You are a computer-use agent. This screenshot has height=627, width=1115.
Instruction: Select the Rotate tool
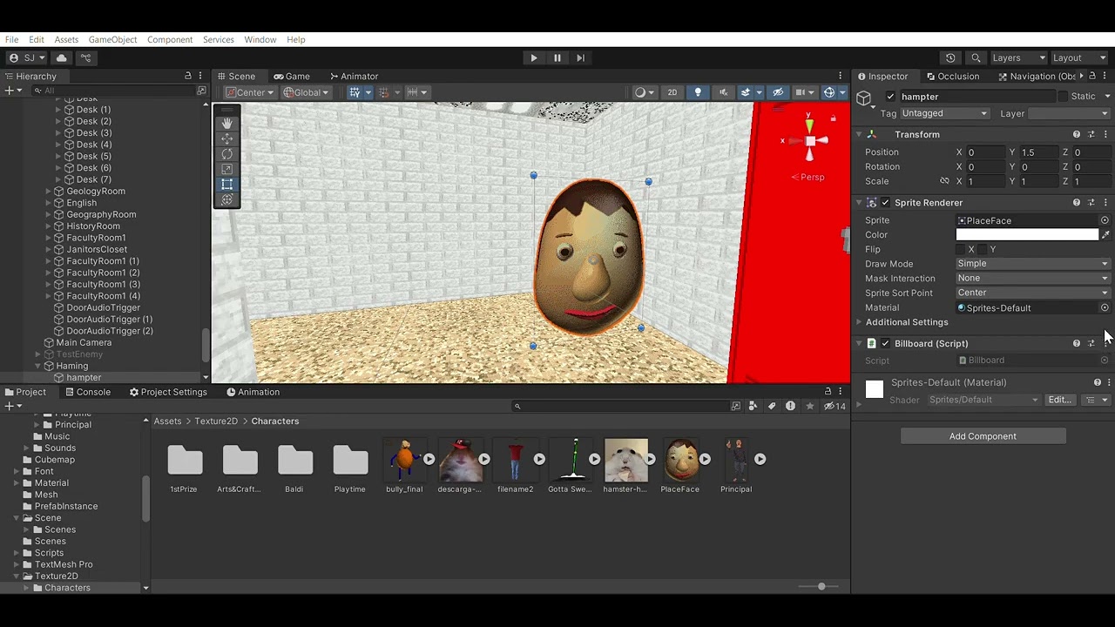(x=227, y=154)
